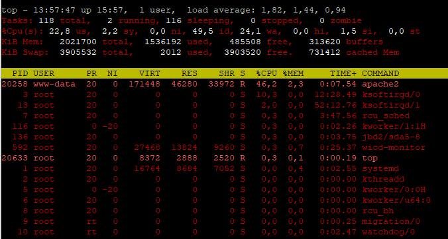
Task: Click PID 20258 in process list
Action: (x=15, y=84)
